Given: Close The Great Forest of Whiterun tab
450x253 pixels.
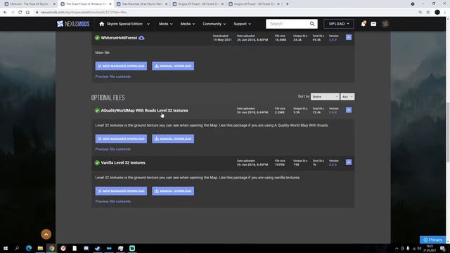Looking at the screenshot, I should 110,4.
